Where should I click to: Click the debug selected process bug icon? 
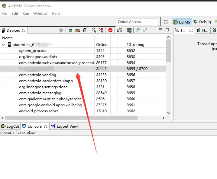61,30
